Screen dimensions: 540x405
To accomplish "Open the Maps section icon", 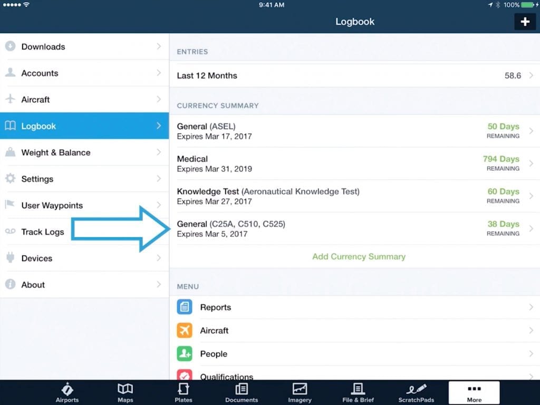I will pyautogui.click(x=125, y=390).
